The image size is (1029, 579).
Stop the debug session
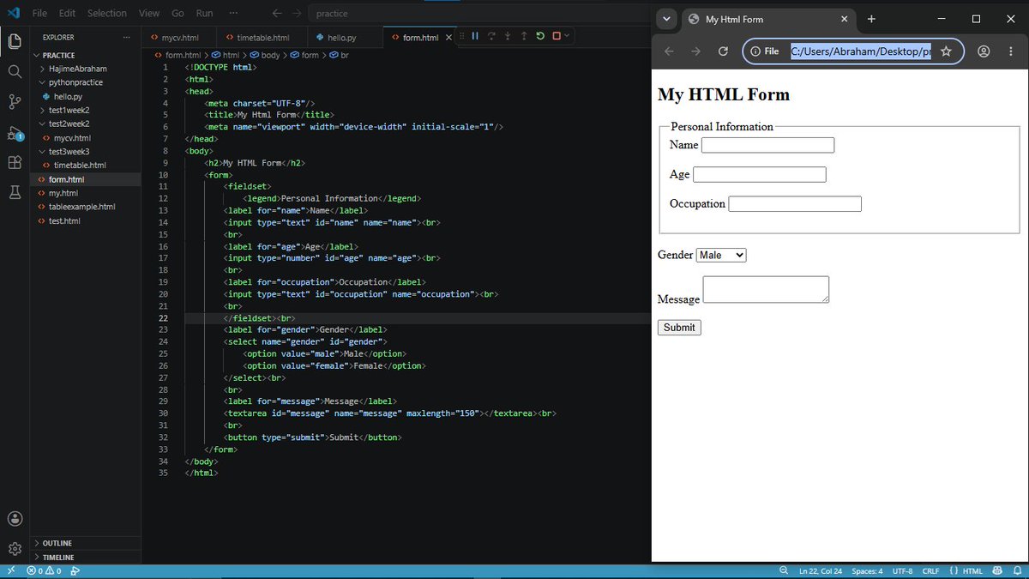point(557,36)
